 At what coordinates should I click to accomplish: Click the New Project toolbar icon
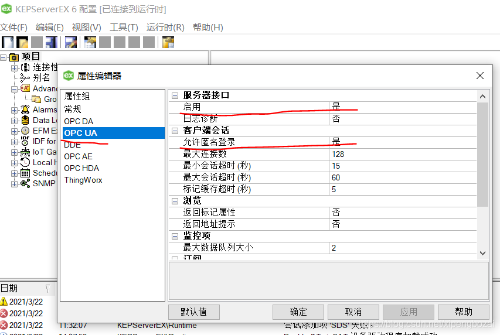(x=8, y=42)
